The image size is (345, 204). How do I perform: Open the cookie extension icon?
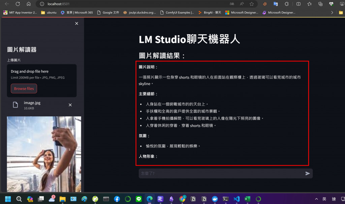[265, 4]
